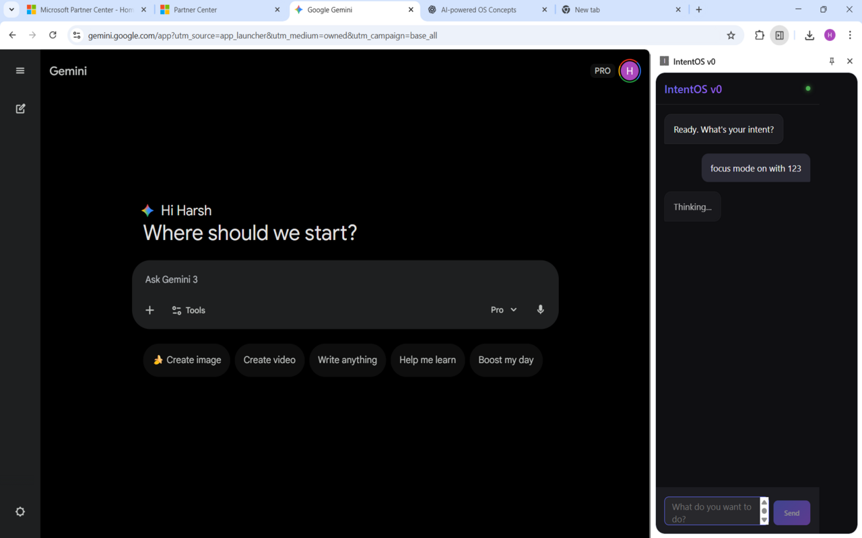Go forward with browser forward arrow
Image resolution: width=862 pixels, height=538 pixels.
[32, 35]
